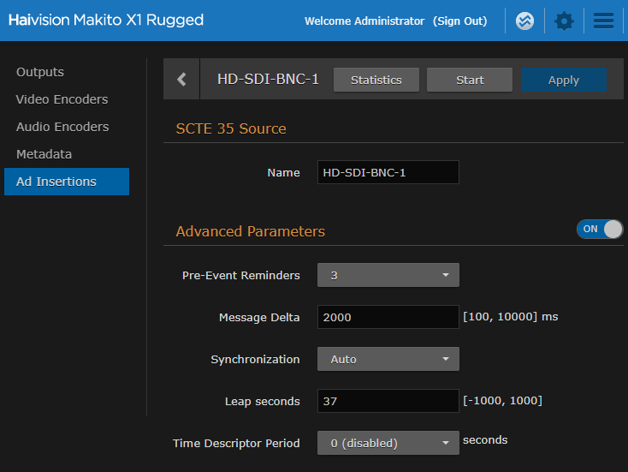Open Video Encoders in the sidebar
628x472 pixels.
click(x=62, y=99)
